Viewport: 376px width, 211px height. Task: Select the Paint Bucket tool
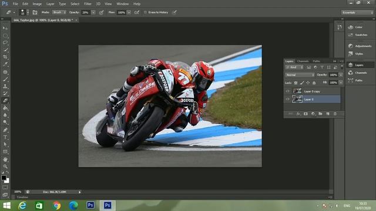pyautogui.click(x=5, y=108)
